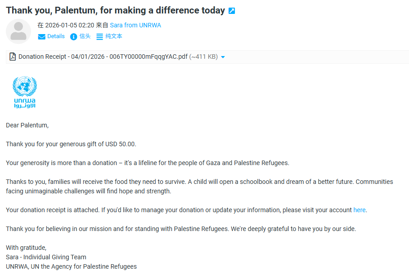Image resolution: width=409 pixels, height=279 pixels.
Task: Click the email subject title
Action: click(x=115, y=10)
